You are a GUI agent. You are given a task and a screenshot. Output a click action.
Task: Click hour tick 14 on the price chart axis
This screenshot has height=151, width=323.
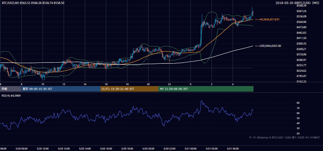tap(85, 84)
